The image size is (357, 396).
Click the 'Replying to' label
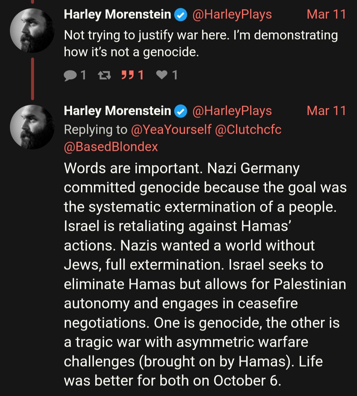click(95, 130)
